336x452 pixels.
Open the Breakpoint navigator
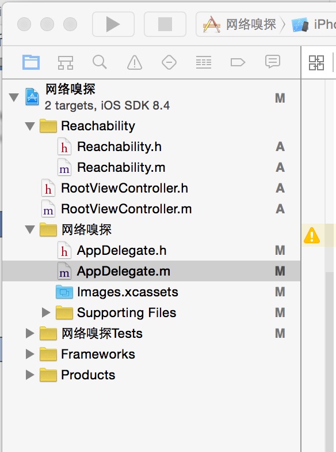point(238,62)
